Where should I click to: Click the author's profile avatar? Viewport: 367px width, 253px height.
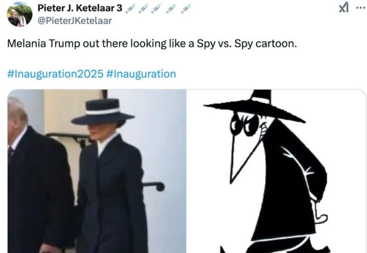19,14
